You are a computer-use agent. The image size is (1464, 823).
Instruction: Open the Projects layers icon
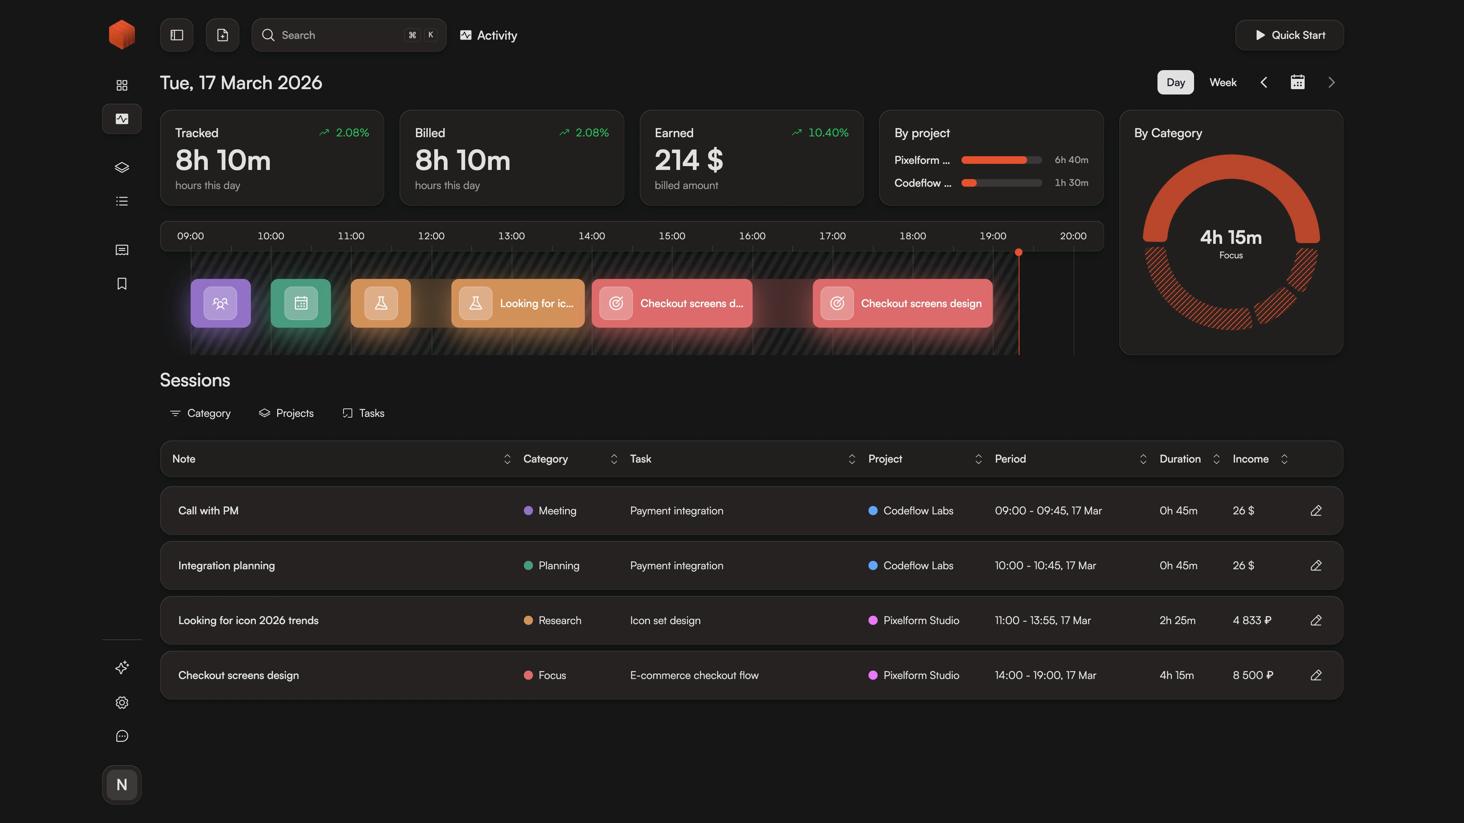(122, 167)
